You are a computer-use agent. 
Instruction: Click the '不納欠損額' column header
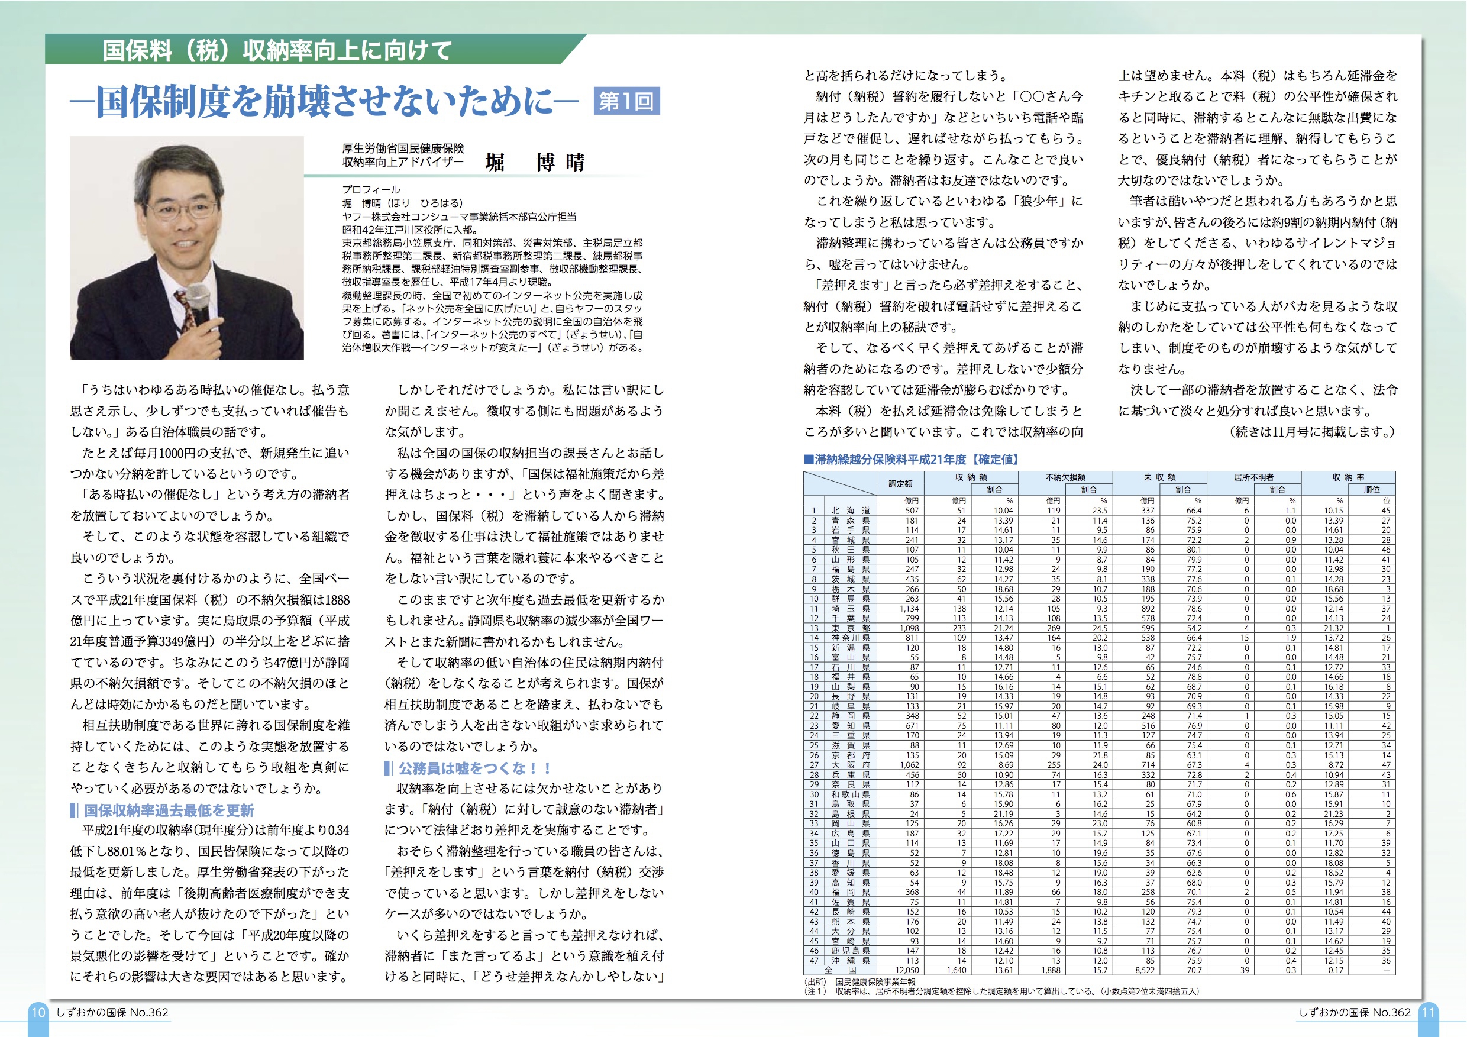1066,477
